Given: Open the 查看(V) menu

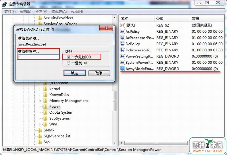Looking at the screenshot, I should (41, 11).
